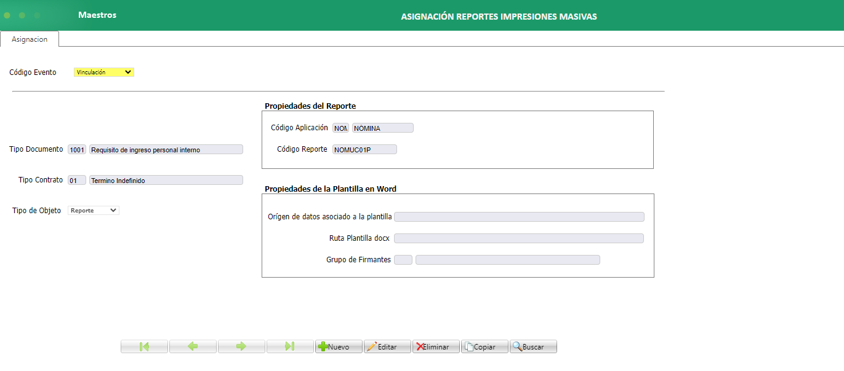Click the magnifier icon on Buscar

pyautogui.click(x=517, y=346)
